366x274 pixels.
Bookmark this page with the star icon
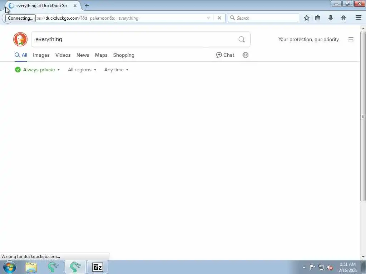pos(306,18)
